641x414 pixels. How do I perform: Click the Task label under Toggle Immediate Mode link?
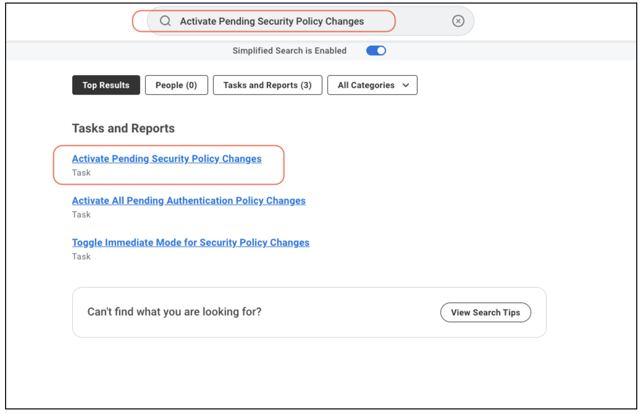click(81, 256)
